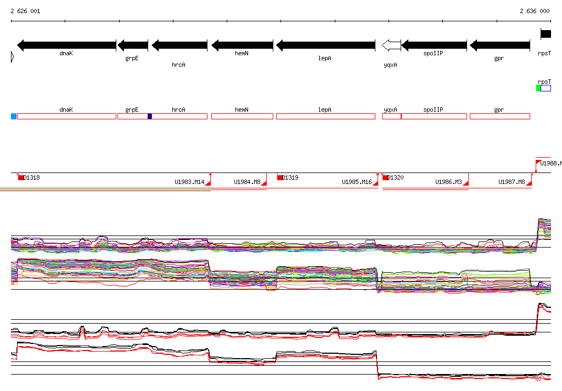Click the red D1320 marker square
This screenshot has width=562, height=391.
pyautogui.click(x=385, y=177)
